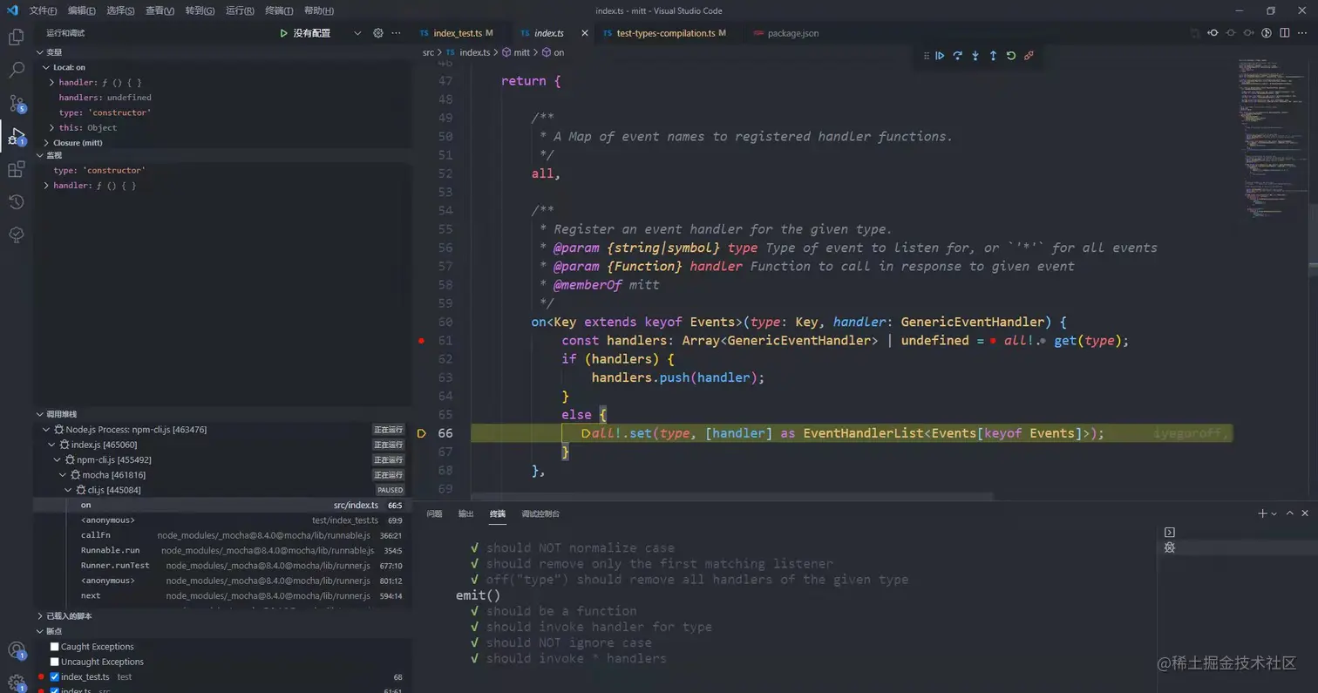Switch to the Problems panel tab (问题)
The height and width of the screenshot is (693, 1318).
tap(434, 514)
